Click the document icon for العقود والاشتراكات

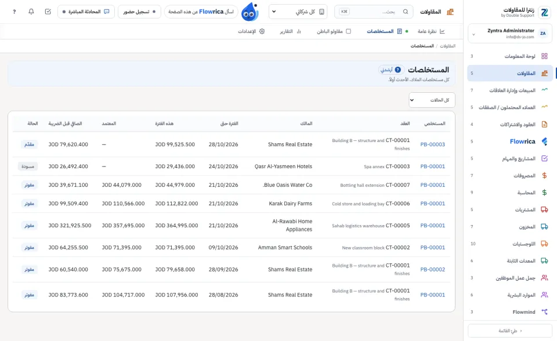click(x=544, y=124)
